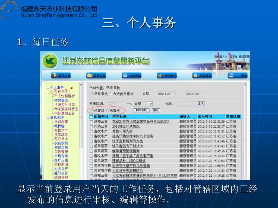
Task: Select 密码修改 in the tree
Action: click(x=61, y=100)
